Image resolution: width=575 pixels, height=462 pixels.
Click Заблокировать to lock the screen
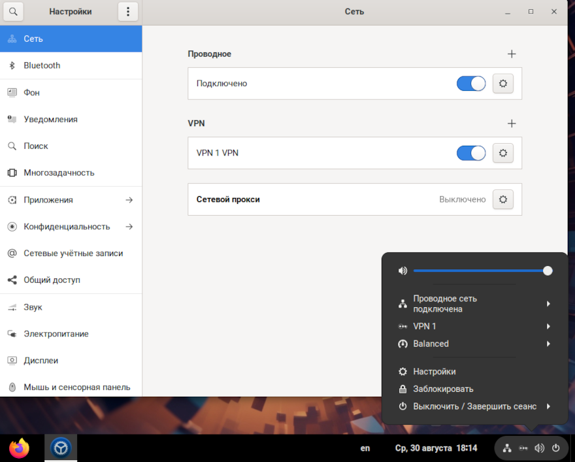click(443, 389)
